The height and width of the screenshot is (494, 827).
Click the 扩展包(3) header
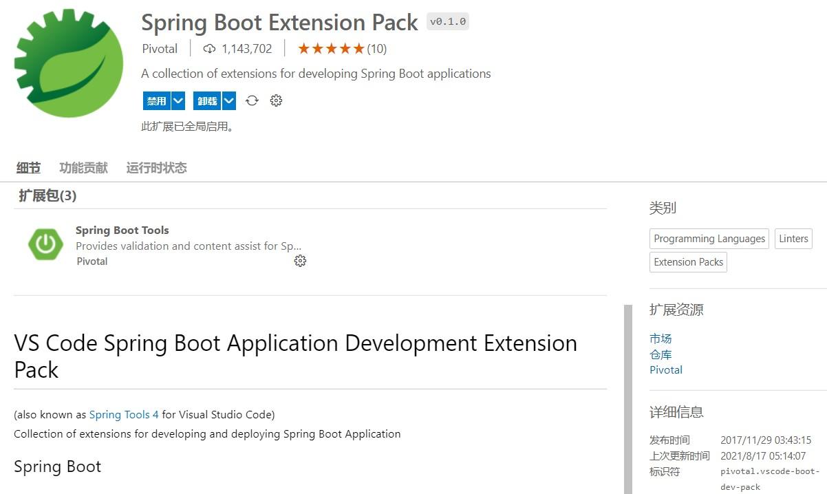pos(47,196)
